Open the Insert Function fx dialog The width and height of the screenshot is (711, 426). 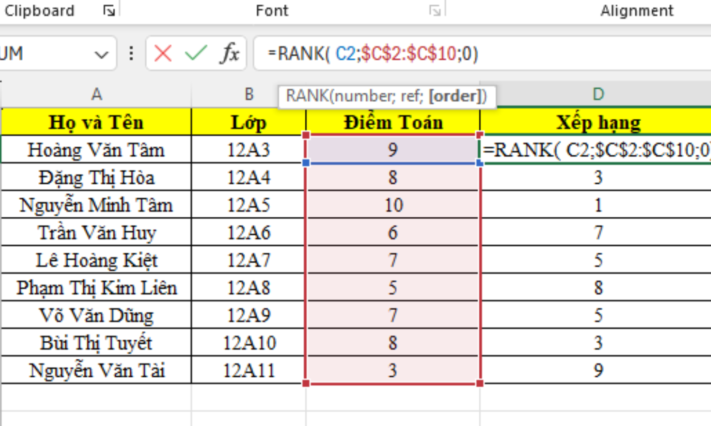229,53
